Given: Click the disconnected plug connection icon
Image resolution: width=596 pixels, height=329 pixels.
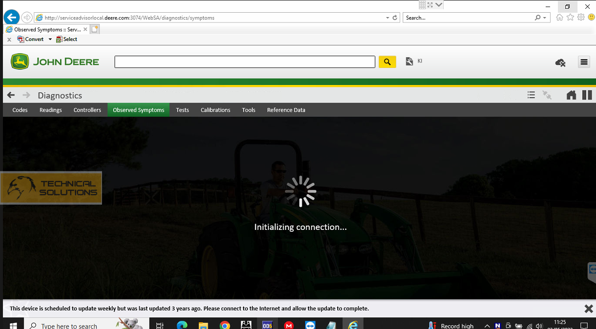Looking at the screenshot, I should pyautogui.click(x=547, y=95).
